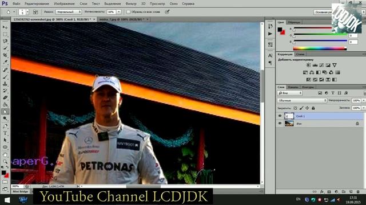The height and width of the screenshot is (205, 366).
Task: Hide the Фон background layer
Action: click(x=280, y=124)
